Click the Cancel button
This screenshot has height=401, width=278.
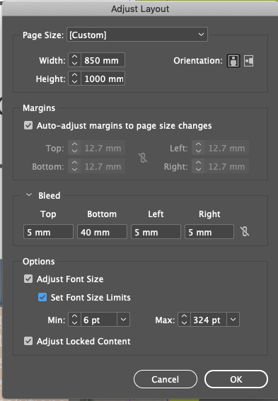[x=166, y=379]
